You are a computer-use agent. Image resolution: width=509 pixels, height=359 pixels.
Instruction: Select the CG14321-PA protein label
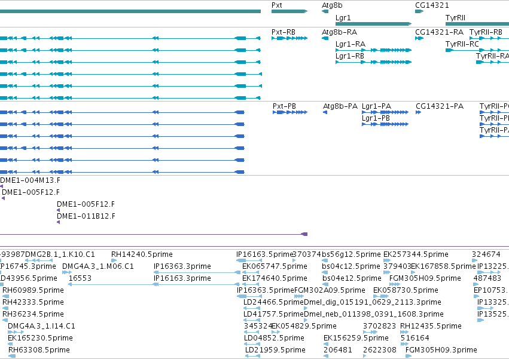coord(440,106)
